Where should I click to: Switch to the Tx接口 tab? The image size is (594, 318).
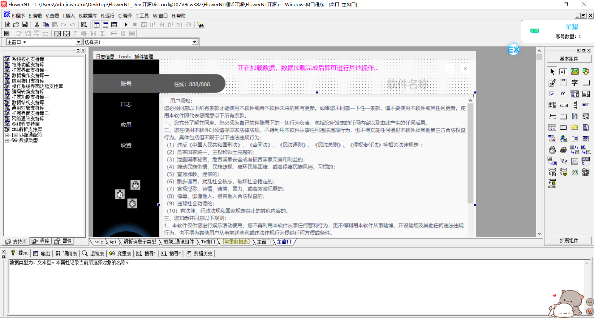click(208, 242)
